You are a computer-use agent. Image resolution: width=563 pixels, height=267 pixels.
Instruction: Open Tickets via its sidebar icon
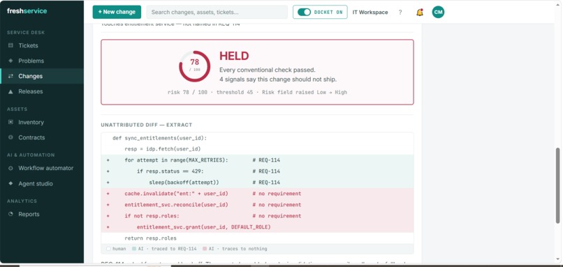pyautogui.click(x=10, y=45)
